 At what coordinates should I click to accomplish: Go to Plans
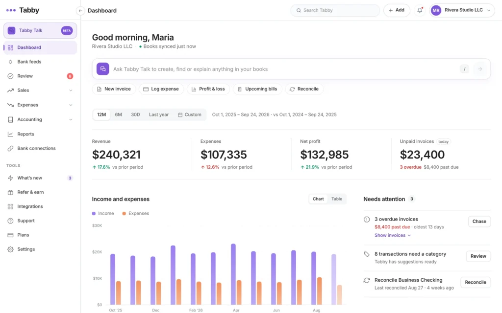[x=40, y=235]
